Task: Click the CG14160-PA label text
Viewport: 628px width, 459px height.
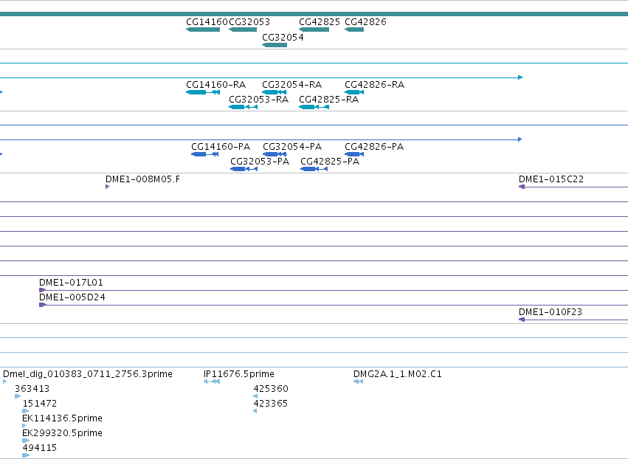Action: (221, 147)
